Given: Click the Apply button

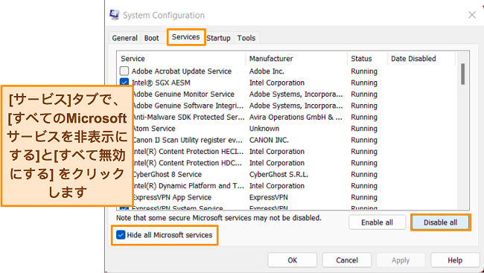Looking at the screenshot, I should [401, 260].
